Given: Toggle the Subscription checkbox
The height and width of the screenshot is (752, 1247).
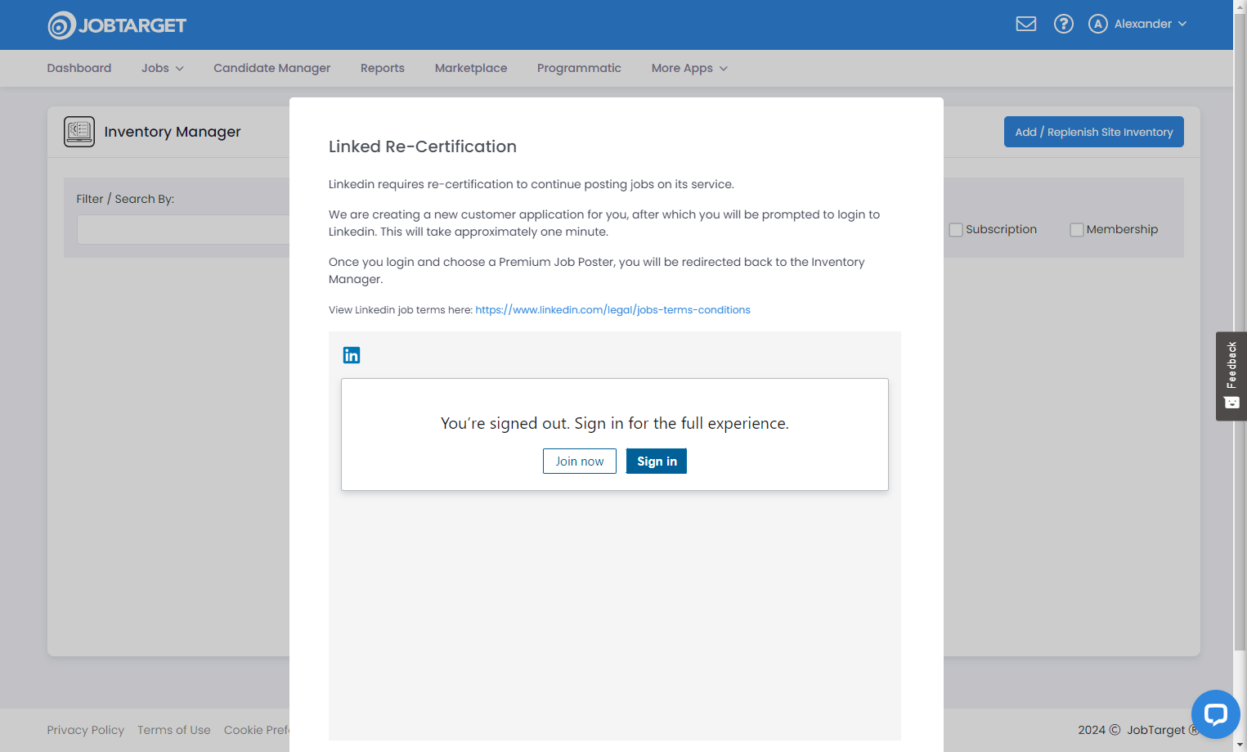Looking at the screenshot, I should [956, 230].
